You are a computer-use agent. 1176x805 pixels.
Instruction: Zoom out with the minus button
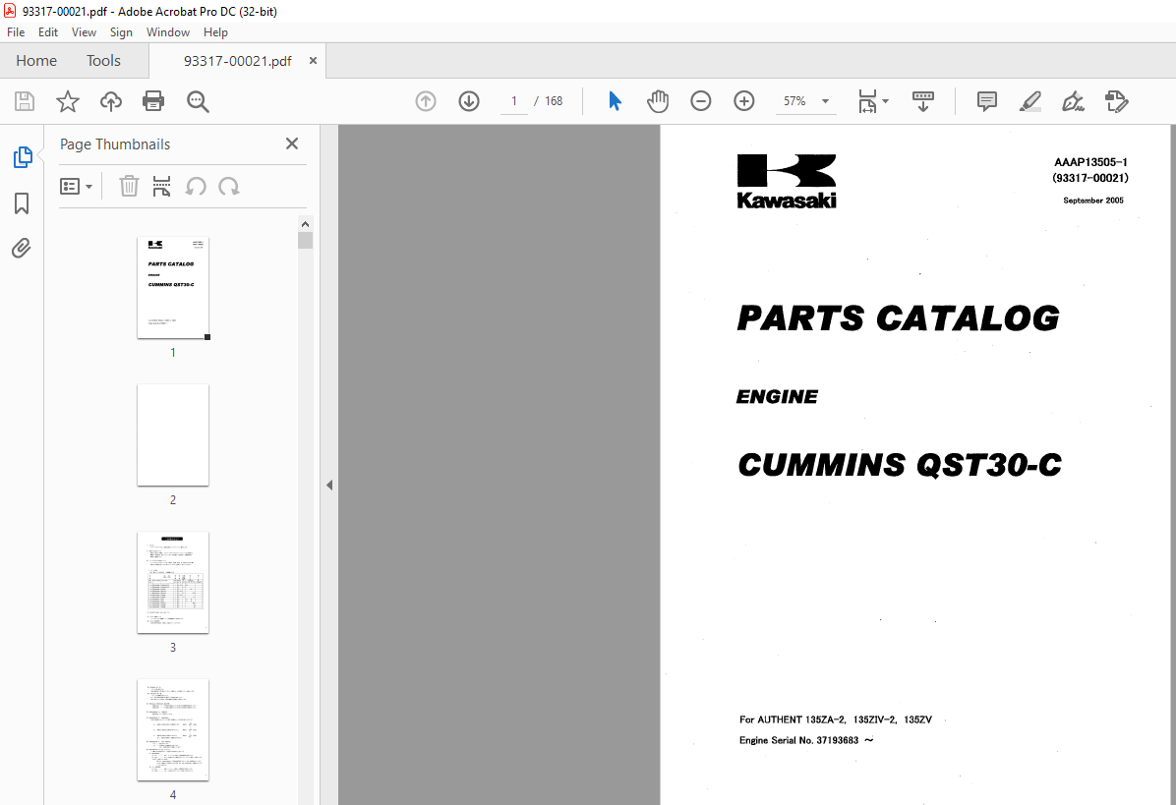click(x=700, y=101)
